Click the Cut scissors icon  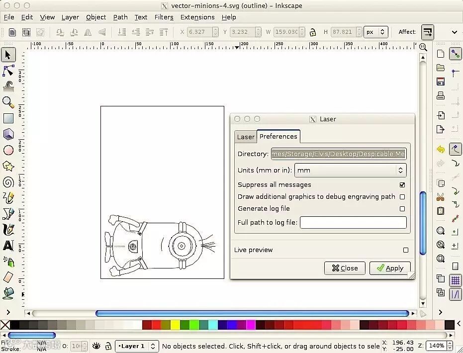click(440, 197)
